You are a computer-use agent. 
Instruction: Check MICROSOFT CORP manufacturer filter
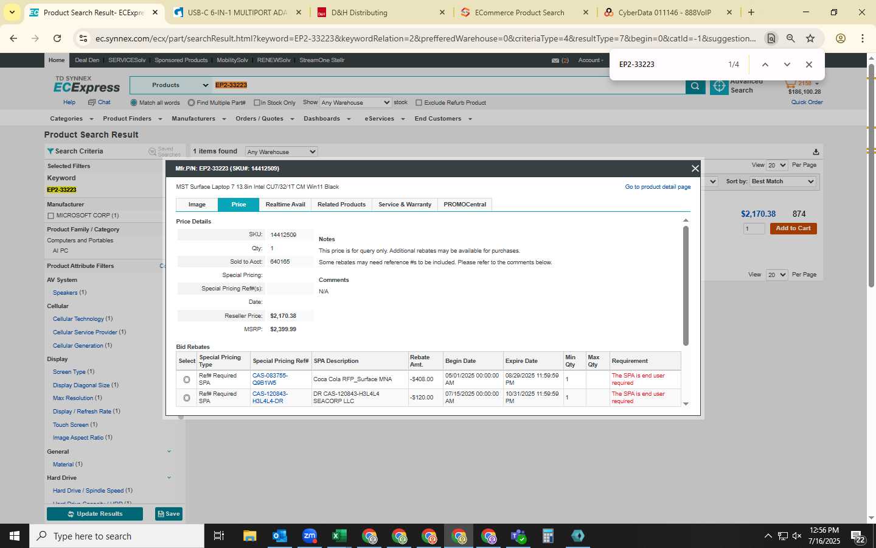click(x=50, y=216)
